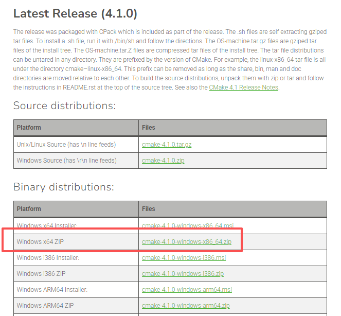The width and height of the screenshot is (341, 316).
Task: Click the 'Windows ARM64 Installer:' platform cell
Action: (x=76, y=290)
